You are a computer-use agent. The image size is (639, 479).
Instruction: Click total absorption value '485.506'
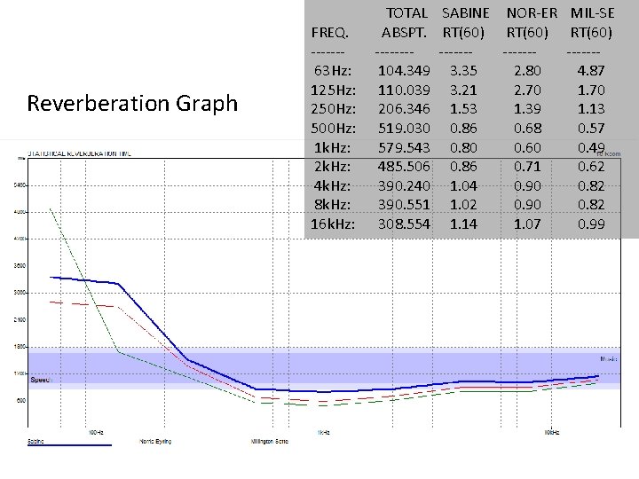click(x=404, y=166)
